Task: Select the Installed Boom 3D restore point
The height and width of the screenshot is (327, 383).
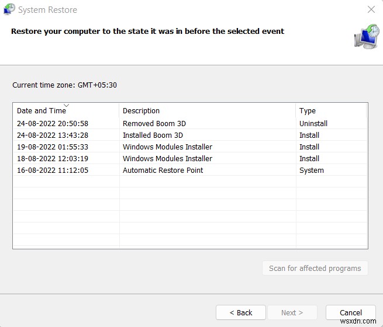Action: pyautogui.click(x=153, y=135)
